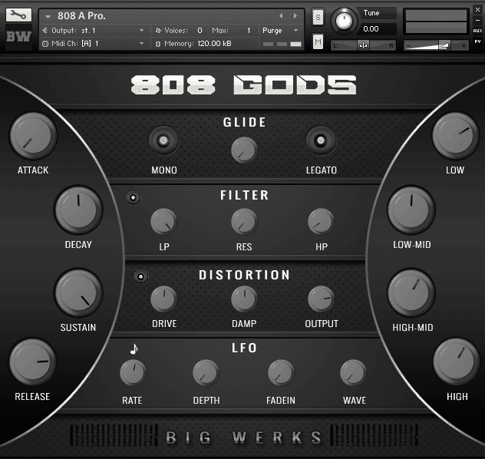Go to next instrument preset arrow
485x459 pixels.
point(295,16)
